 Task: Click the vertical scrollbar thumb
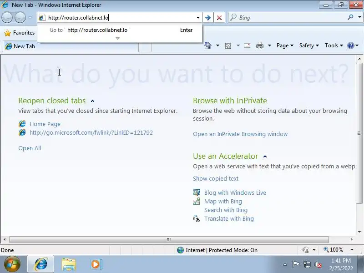(359, 133)
